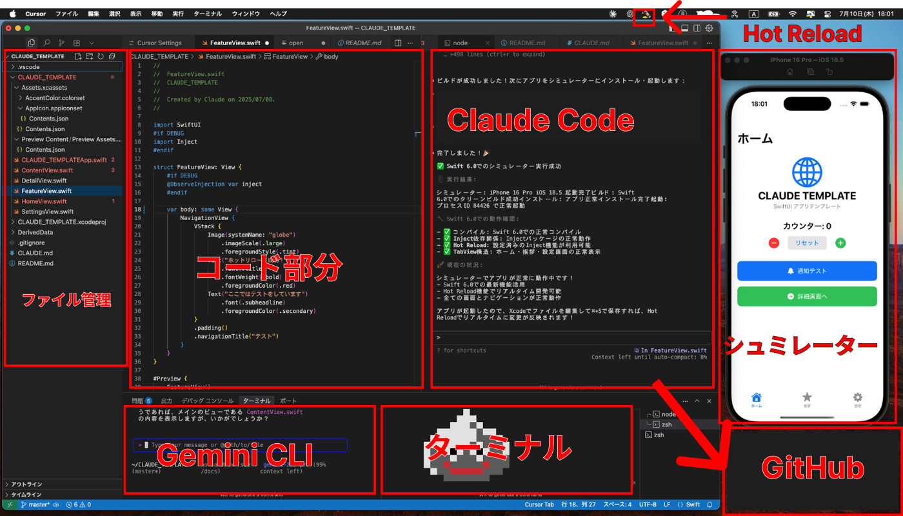Open notifications bell in status bar

tap(710, 504)
